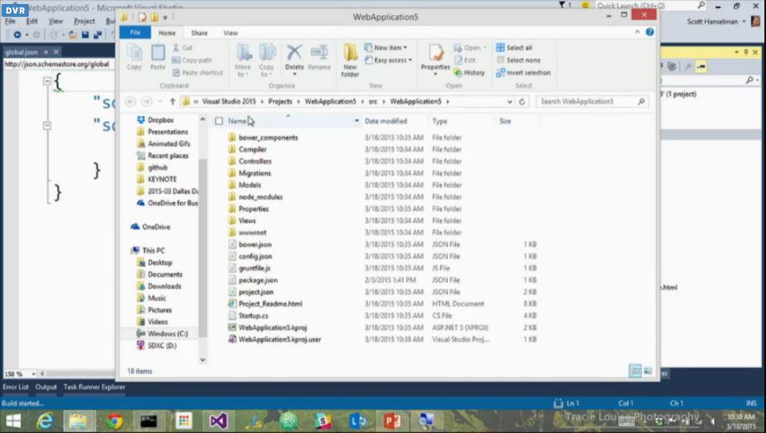Sort by the Size column header
The image size is (766, 433).
(505, 121)
